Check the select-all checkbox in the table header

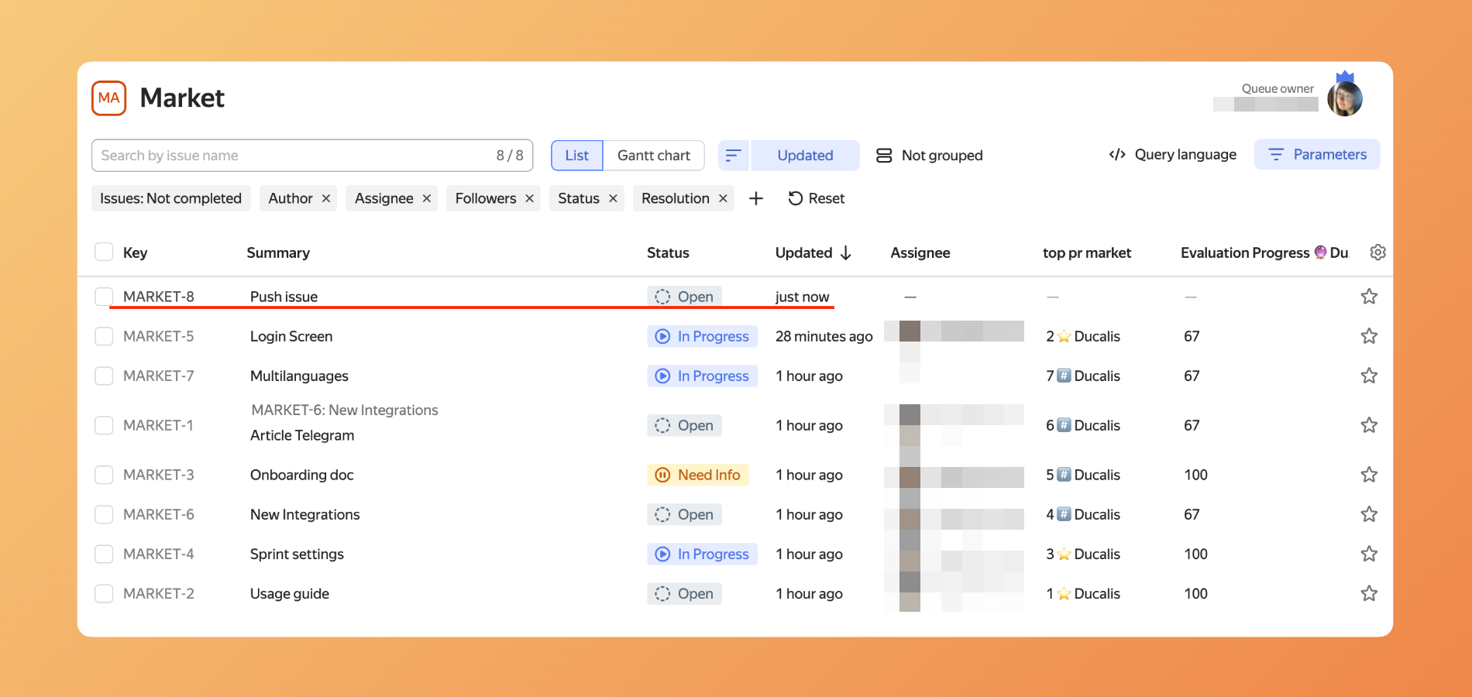[x=103, y=252]
